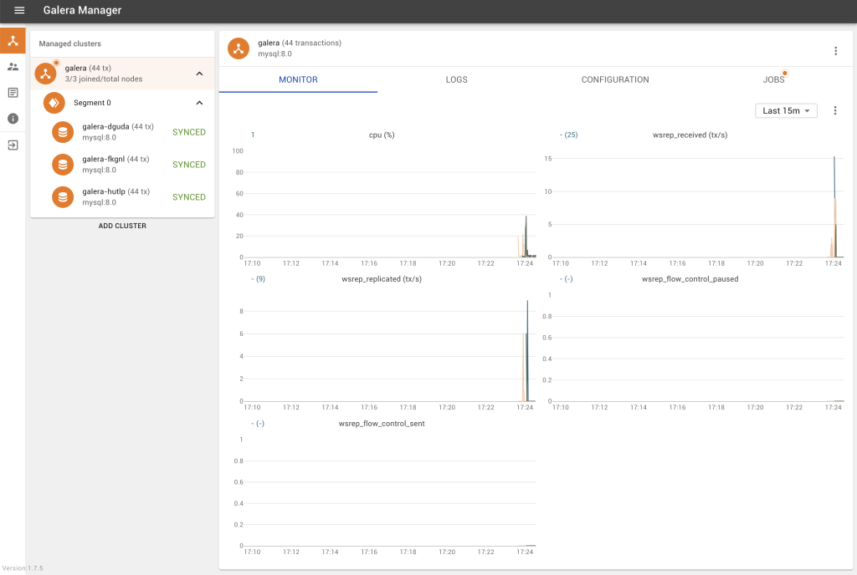The image size is (857, 575).
Task: Open the cluster header three-dot menu
Action: pyautogui.click(x=836, y=51)
